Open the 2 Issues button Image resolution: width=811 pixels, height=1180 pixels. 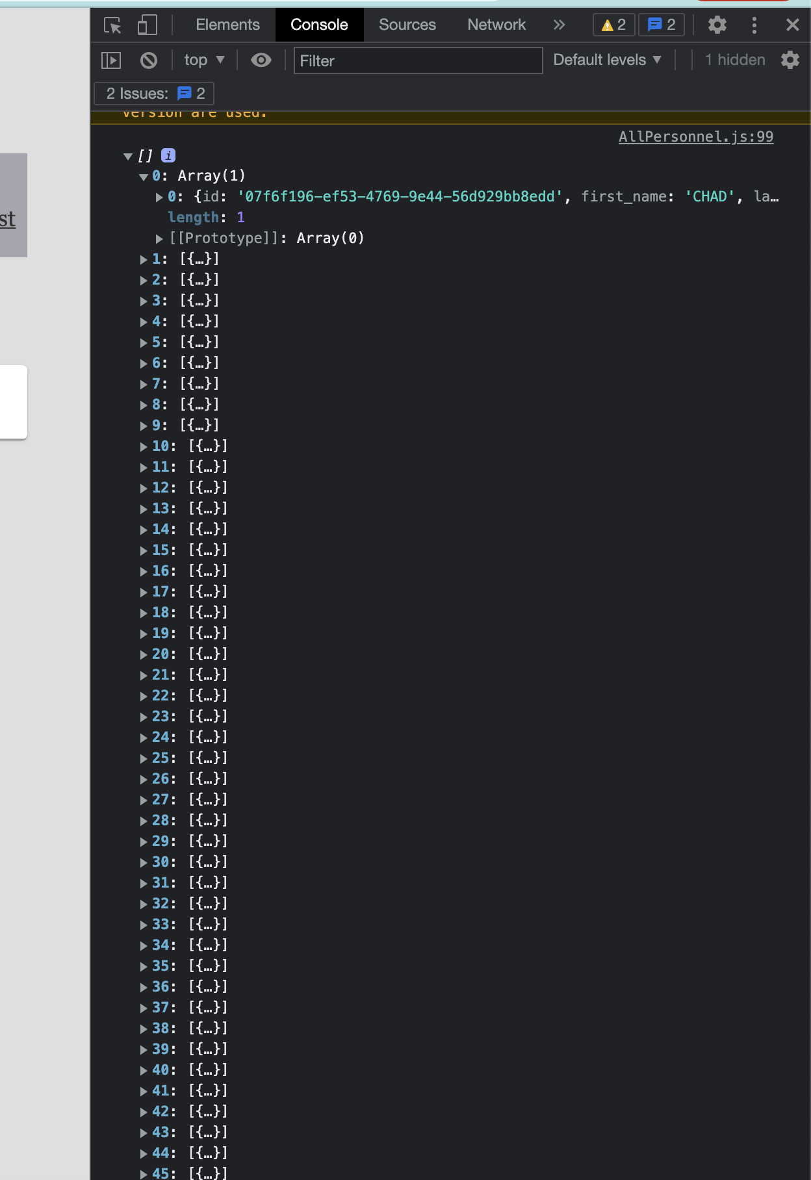click(x=154, y=94)
